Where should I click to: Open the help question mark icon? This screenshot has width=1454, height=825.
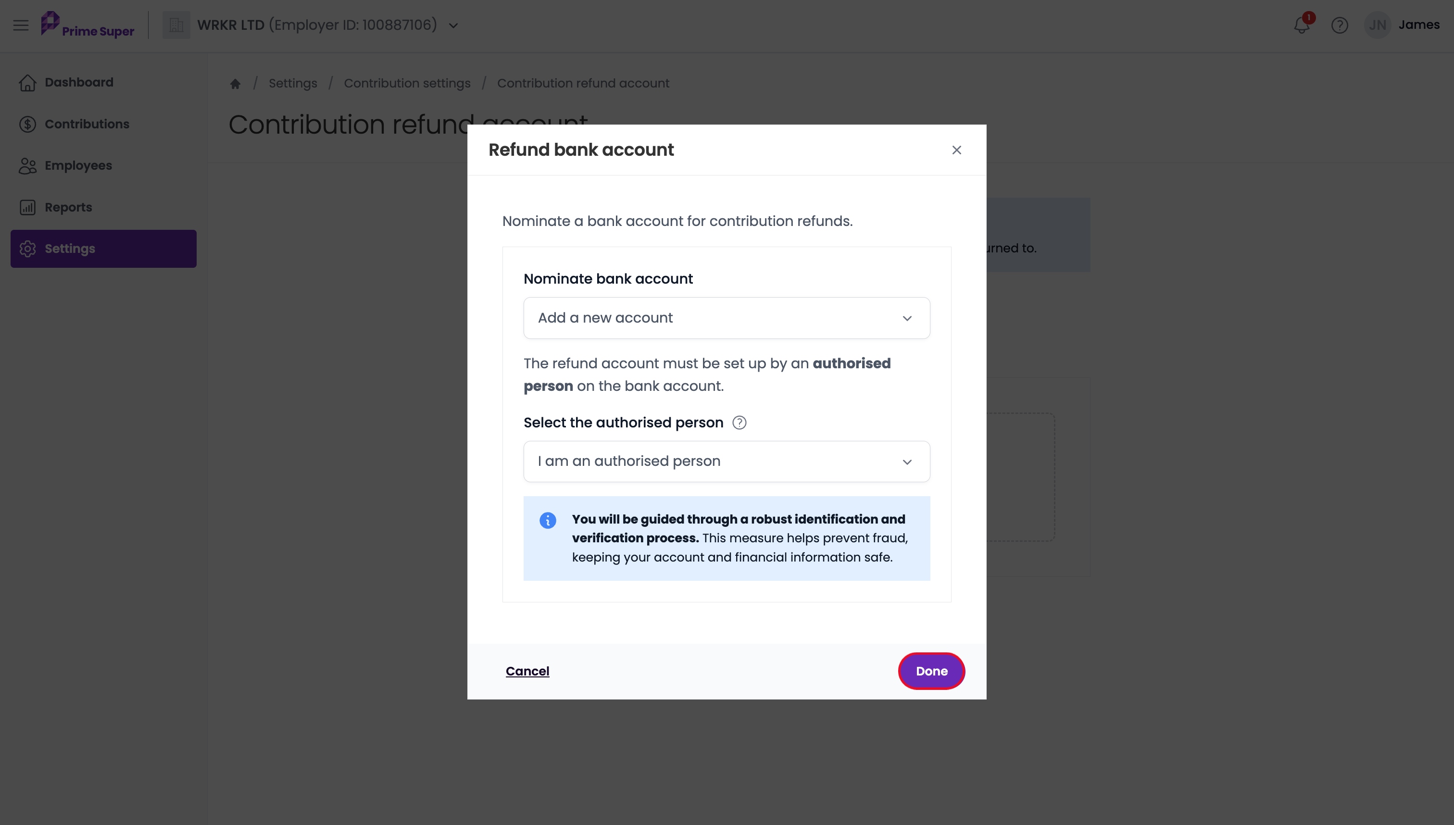[x=1340, y=25]
